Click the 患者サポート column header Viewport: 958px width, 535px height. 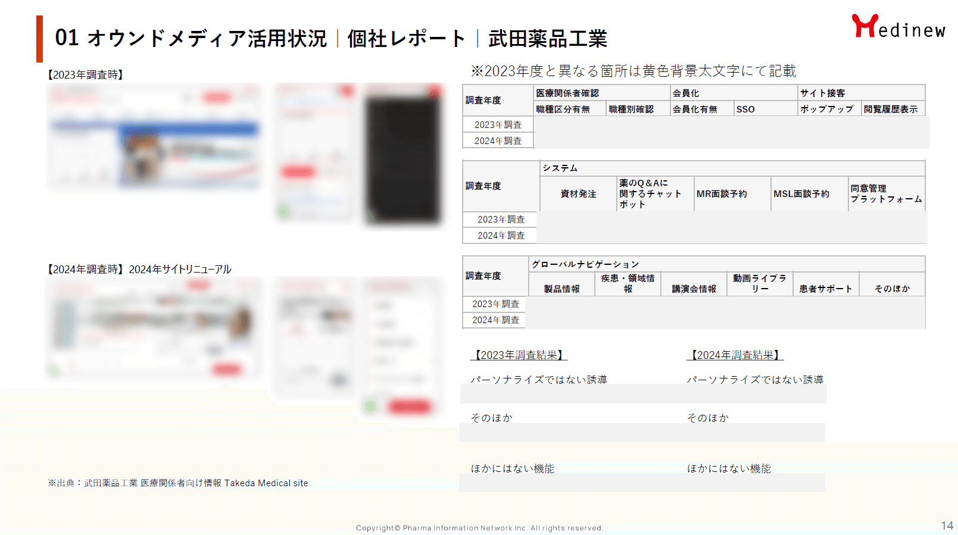coord(826,289)
